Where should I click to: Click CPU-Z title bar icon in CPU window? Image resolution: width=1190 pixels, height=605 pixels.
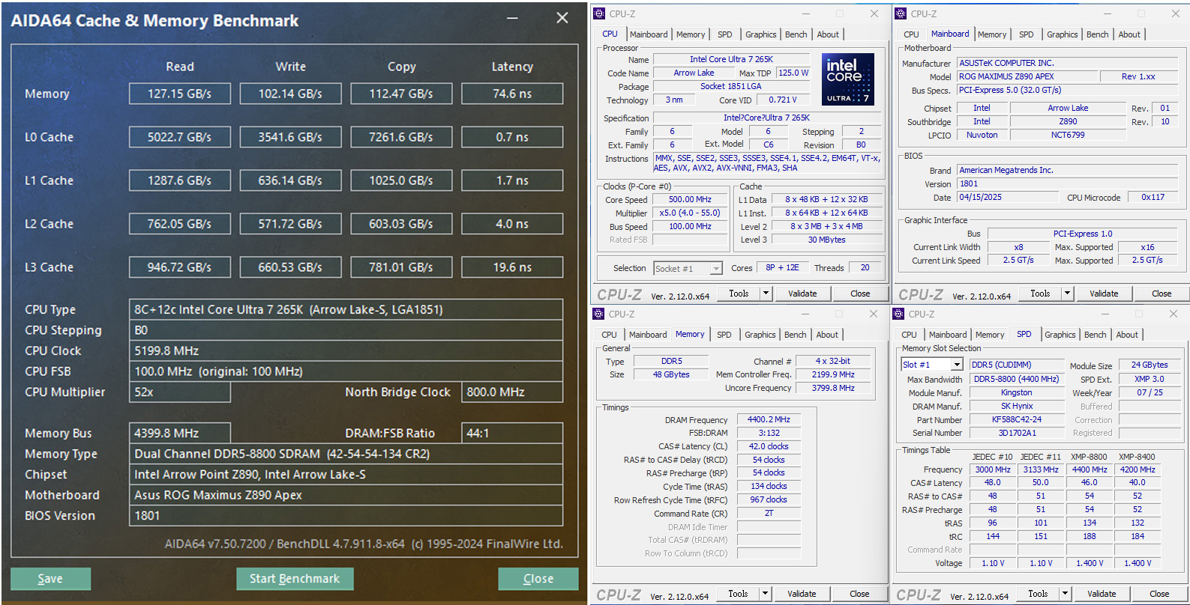click(599, 13)
